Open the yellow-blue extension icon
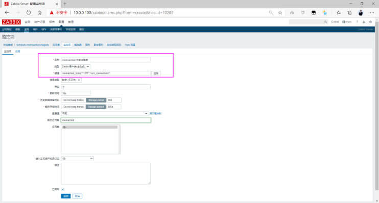This screenshot has width=379, height=203. tap(325, 13)
